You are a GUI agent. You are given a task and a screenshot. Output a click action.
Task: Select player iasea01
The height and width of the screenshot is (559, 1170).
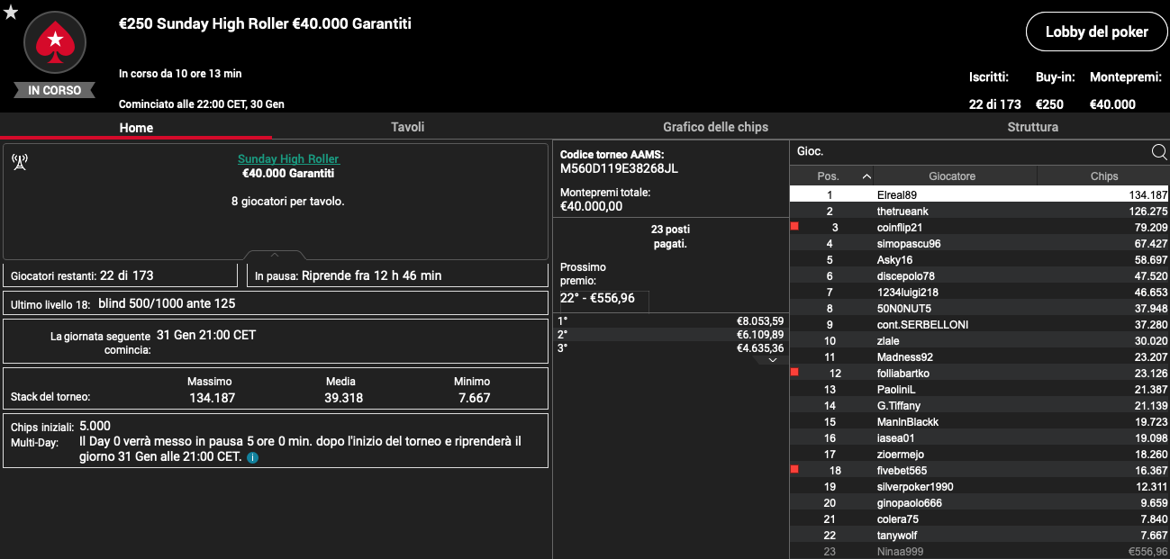[x=979, y=437]
